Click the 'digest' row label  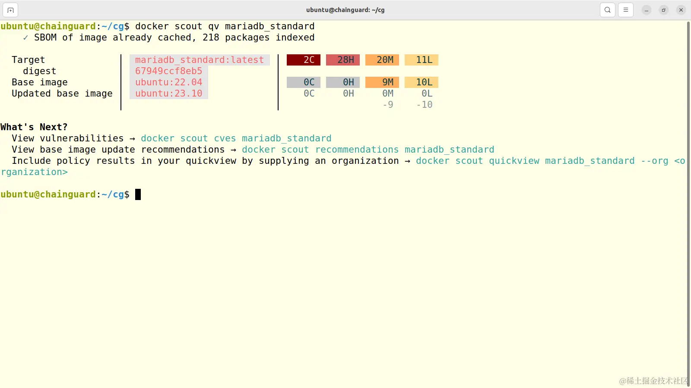pos(39,71)
